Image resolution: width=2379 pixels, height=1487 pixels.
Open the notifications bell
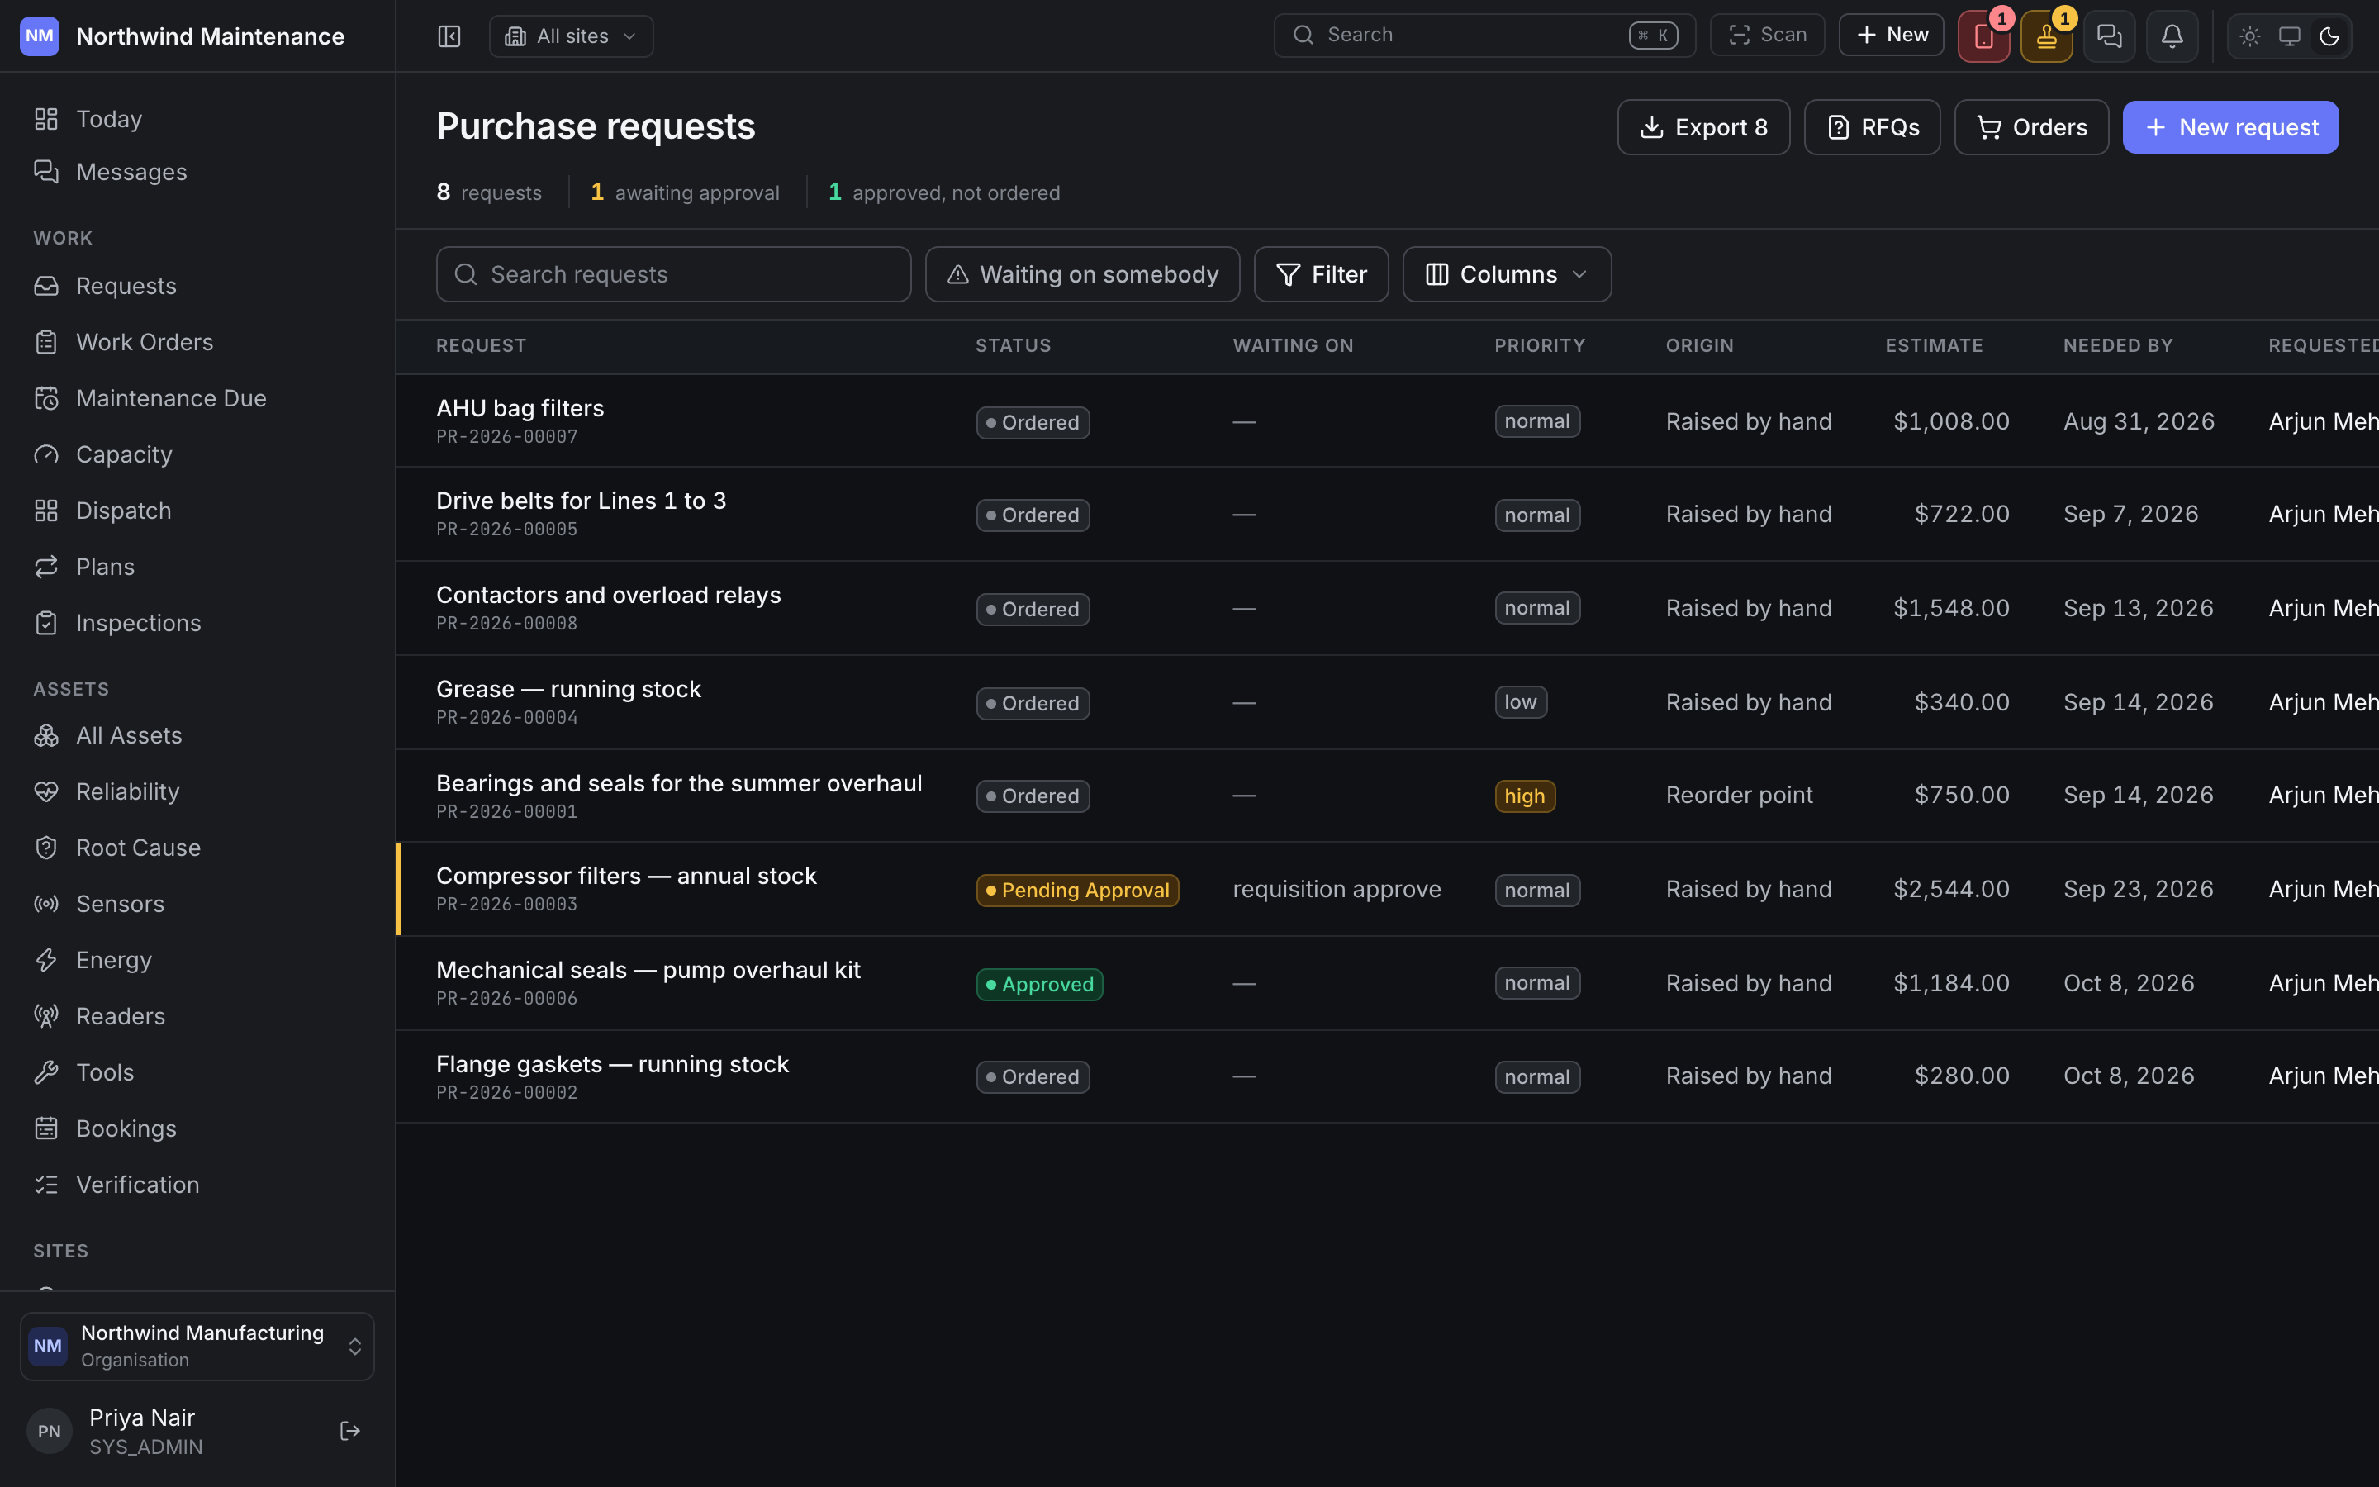[x=2172, y=36]
